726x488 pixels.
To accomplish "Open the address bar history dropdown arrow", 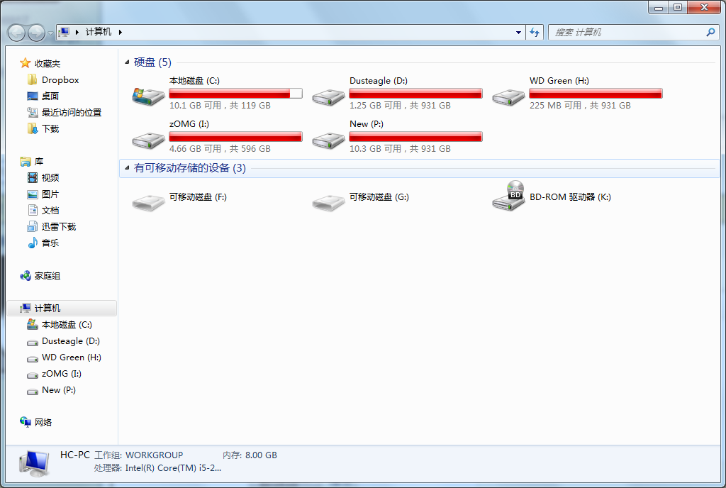I will pos(518,32).
